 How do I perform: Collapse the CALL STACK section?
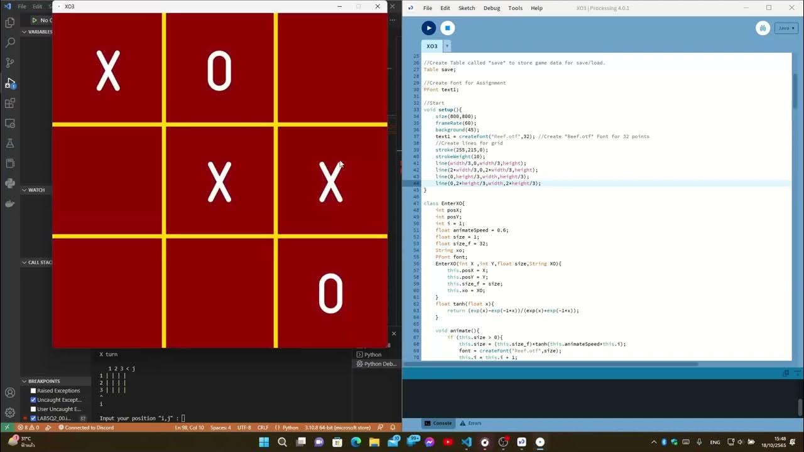pyautogui.click(x=36, y=262)
